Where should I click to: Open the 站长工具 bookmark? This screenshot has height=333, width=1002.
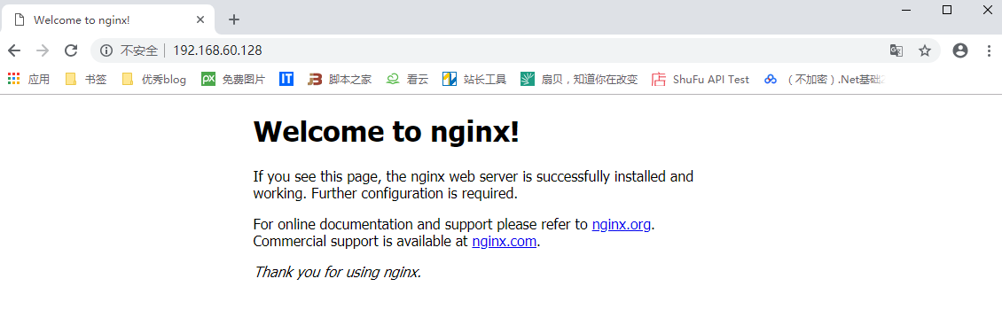(x=474, y=79)
